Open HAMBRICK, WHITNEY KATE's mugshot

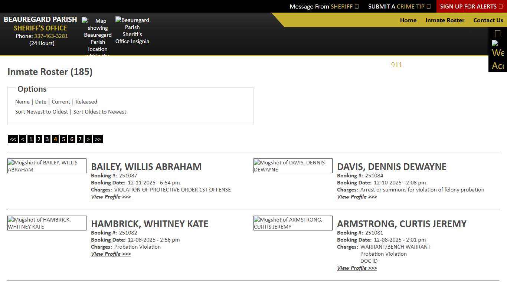coord(47,223)
